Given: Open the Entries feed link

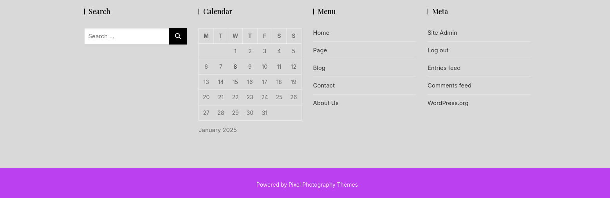Looking at the screenshot, I should coord(444,68).
